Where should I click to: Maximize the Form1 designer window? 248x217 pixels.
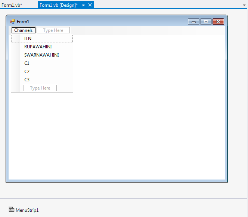pyautogui.click(x=206, y=22)
